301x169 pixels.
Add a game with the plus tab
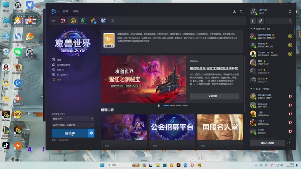coord(113,21)
